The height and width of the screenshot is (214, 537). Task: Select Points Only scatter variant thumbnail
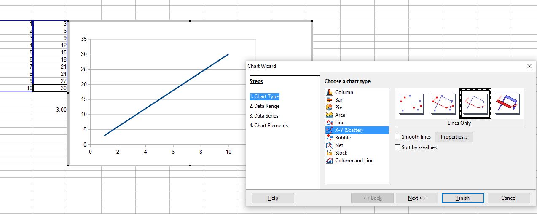click(411, 104)
